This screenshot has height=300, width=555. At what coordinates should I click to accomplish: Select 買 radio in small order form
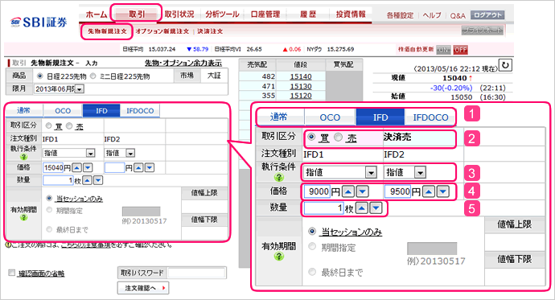[49, 126]
